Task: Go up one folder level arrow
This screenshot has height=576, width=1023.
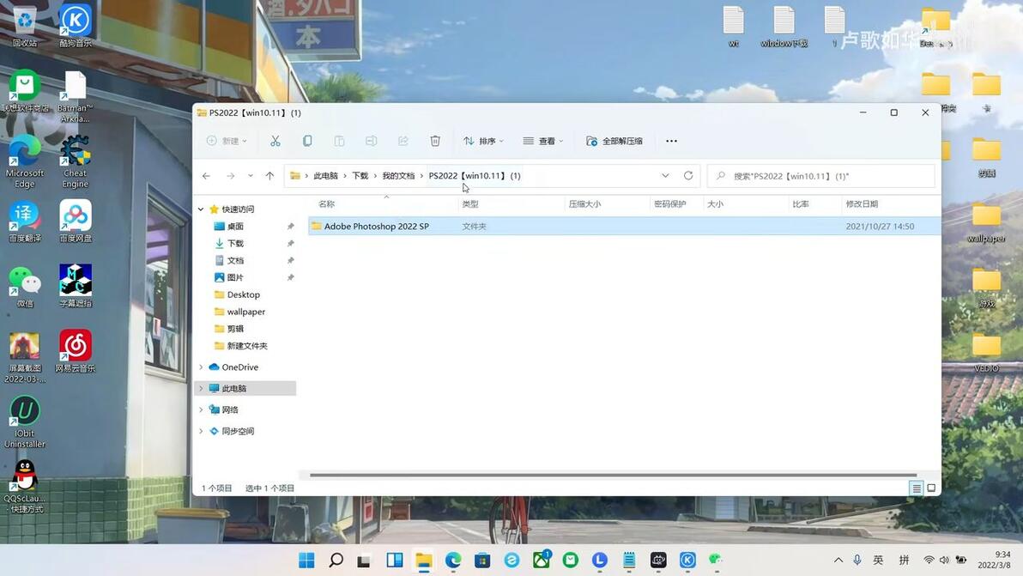Action: tap(269, 175)
